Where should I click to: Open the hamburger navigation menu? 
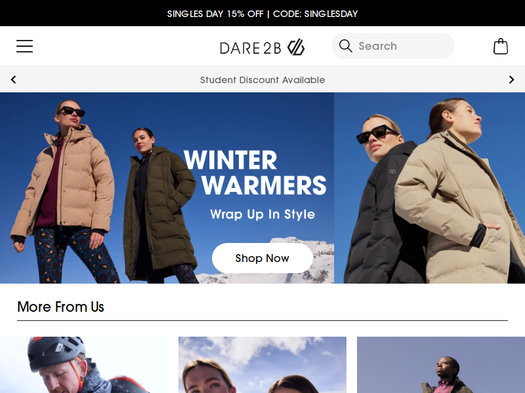tap(25, 46)
